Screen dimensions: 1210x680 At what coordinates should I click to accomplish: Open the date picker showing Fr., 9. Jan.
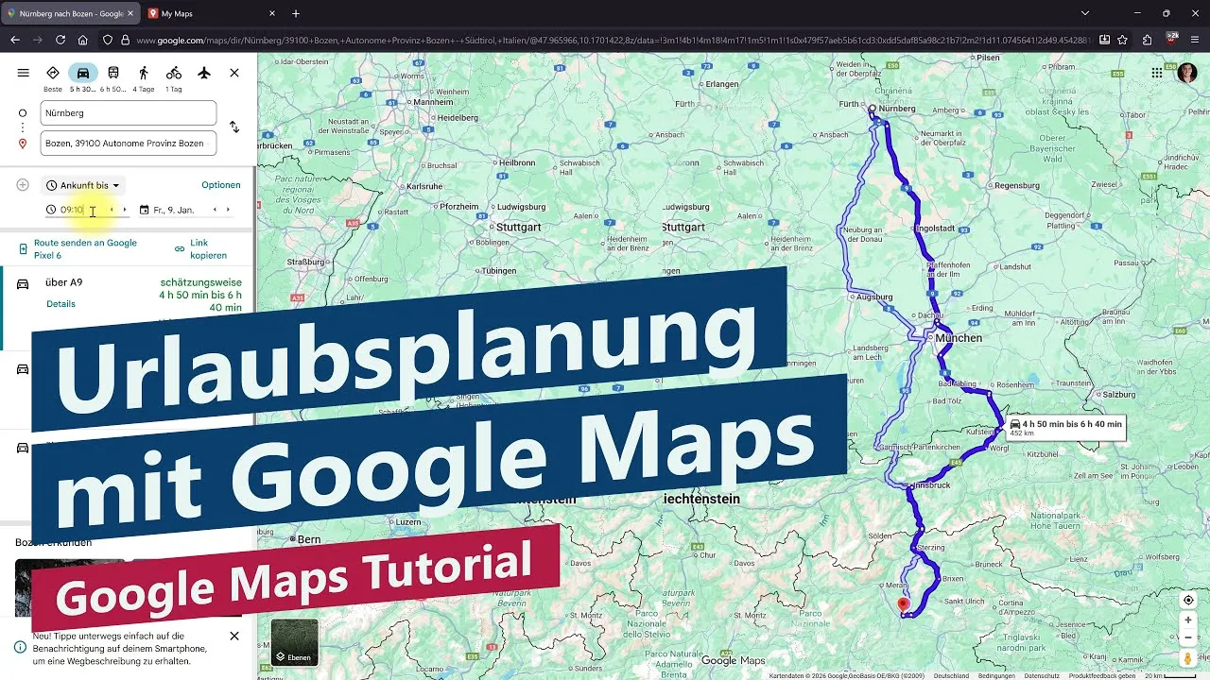175,210
